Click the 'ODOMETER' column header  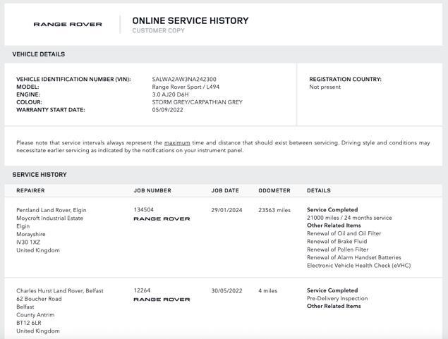274,190
